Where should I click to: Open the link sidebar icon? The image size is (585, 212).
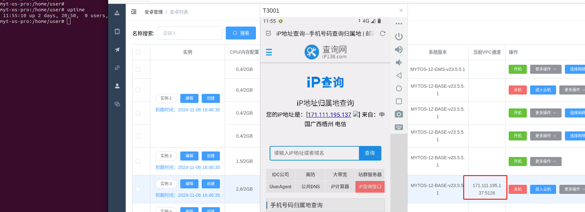click(x=117, y=68)
